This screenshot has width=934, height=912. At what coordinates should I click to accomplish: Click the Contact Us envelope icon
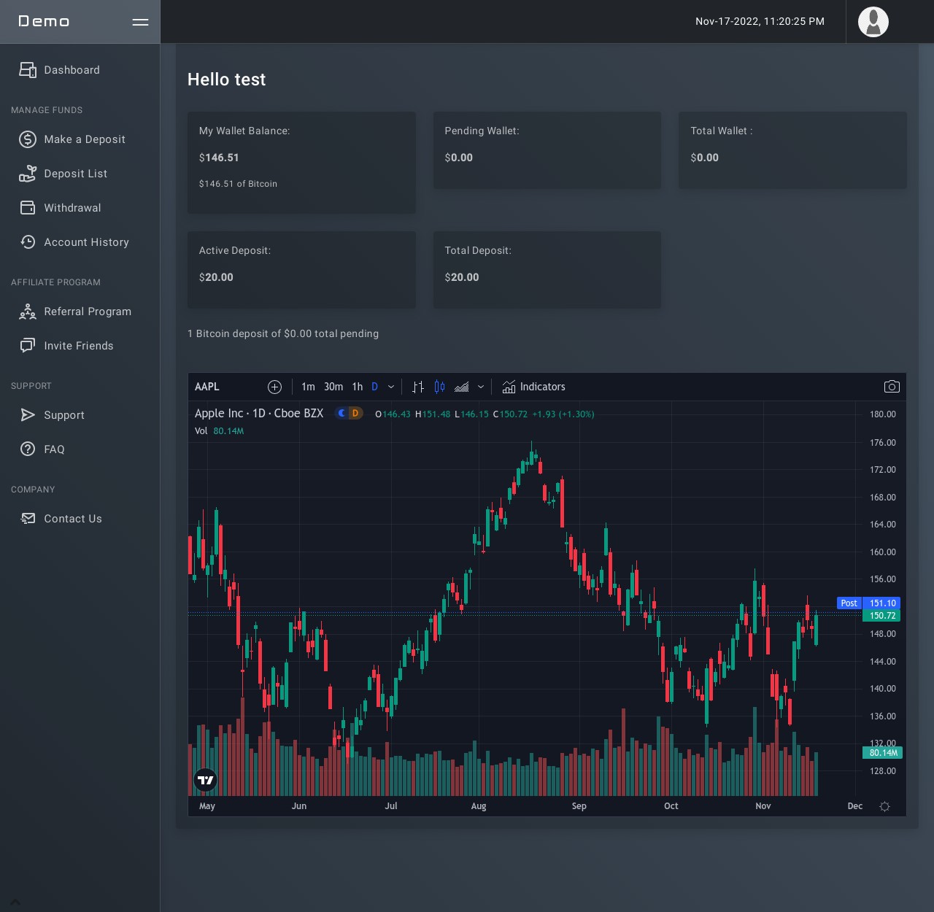(x=28, y=519)
